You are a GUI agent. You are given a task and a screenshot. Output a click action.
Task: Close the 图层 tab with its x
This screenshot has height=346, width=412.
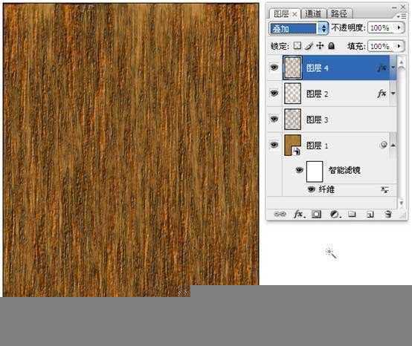294,14
